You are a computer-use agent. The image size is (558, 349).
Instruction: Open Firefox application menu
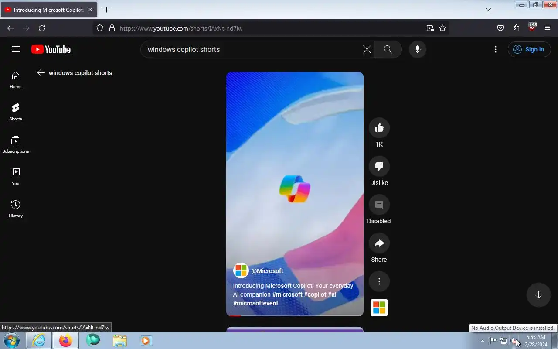click(548, 28)
